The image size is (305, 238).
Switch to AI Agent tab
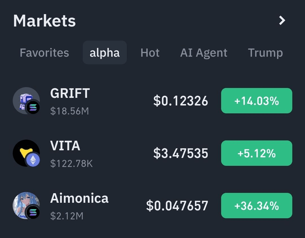pos(204,53)
